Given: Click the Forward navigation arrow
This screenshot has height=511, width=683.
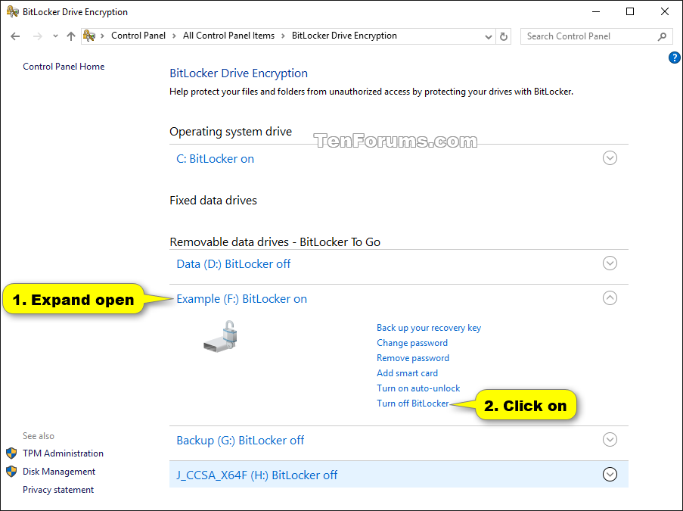Looking at the screenshot, I should [38, 36].
